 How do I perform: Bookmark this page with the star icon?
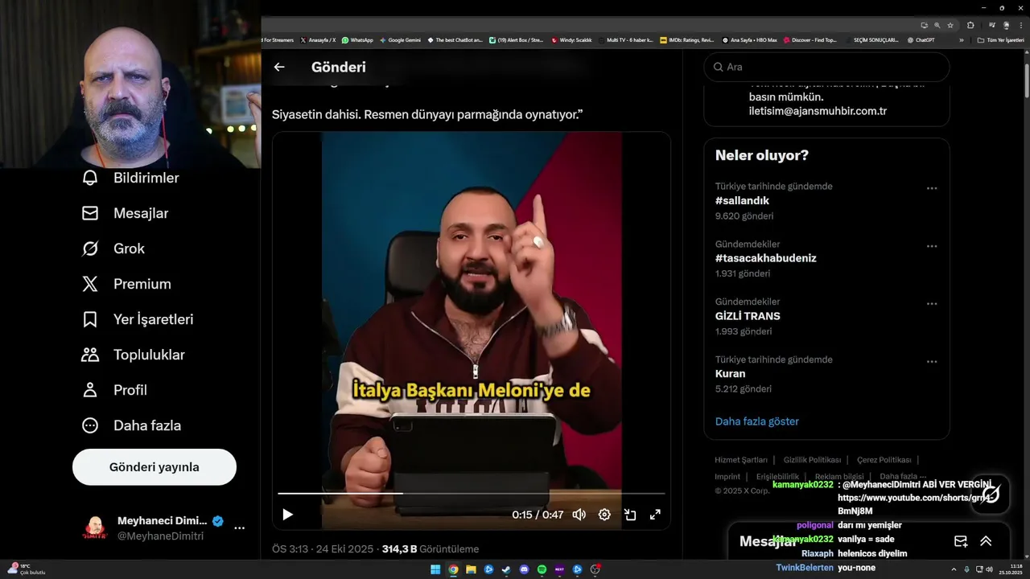click(950, 25)
